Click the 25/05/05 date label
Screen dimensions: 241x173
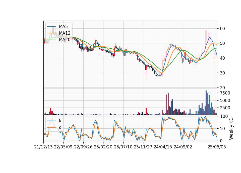point(217,147)
